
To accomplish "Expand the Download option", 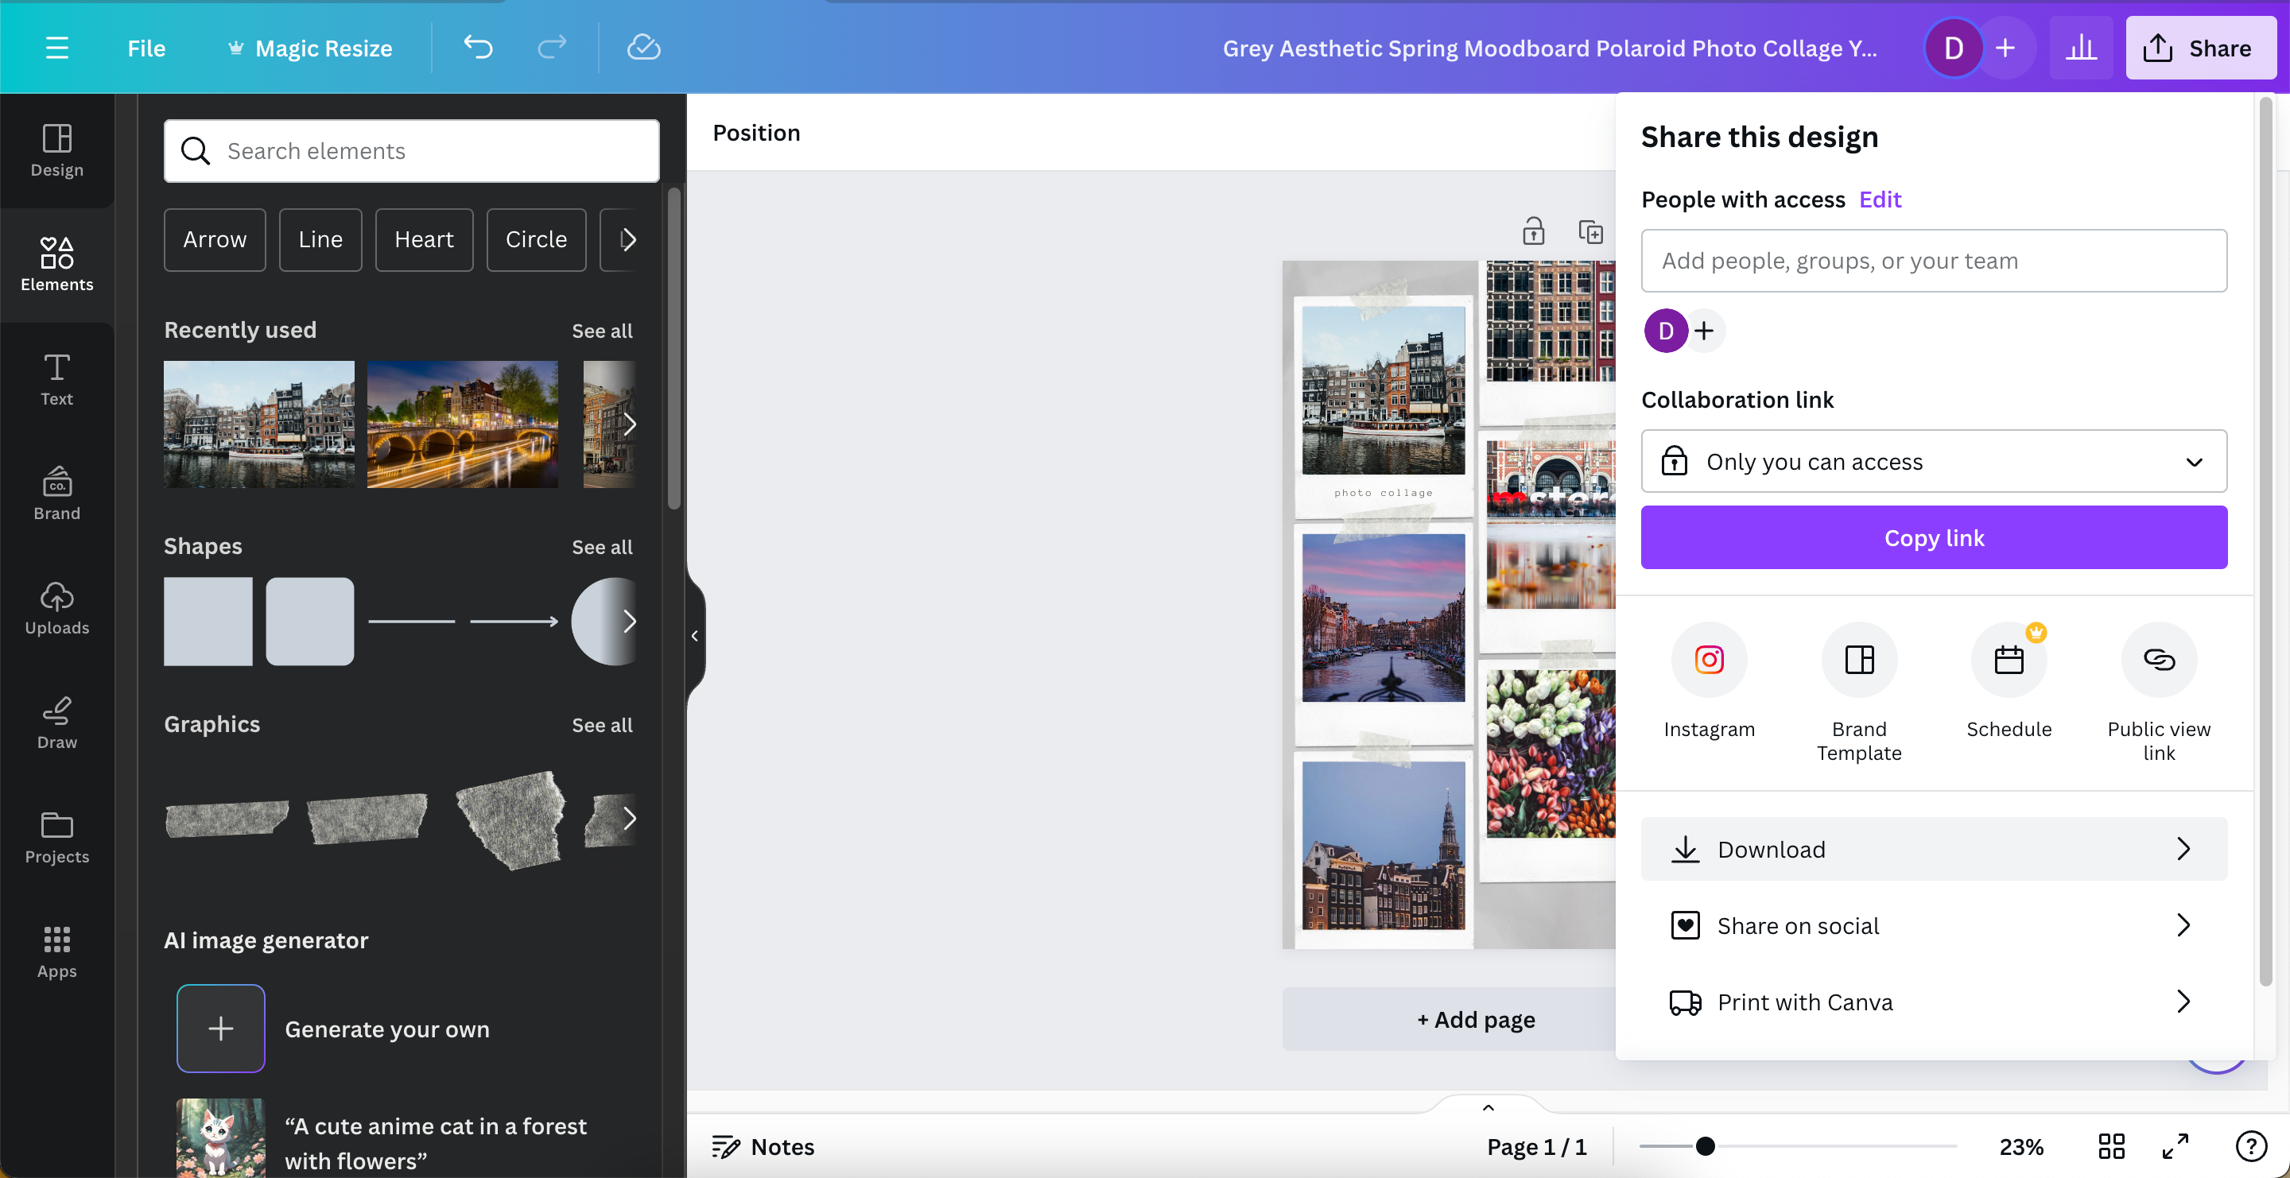I will click(x=1933, y=848).
